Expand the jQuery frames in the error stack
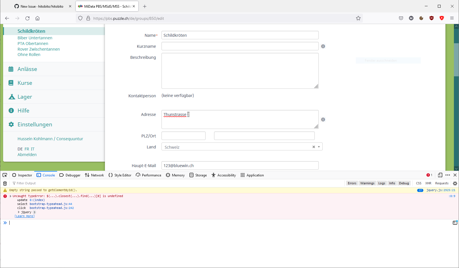This screenshot has height=268, width=459. 19,212
